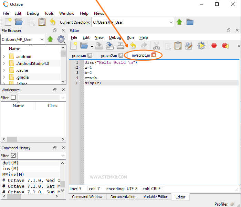
Task: Go up one directory in File Browser
Action: 50,39
